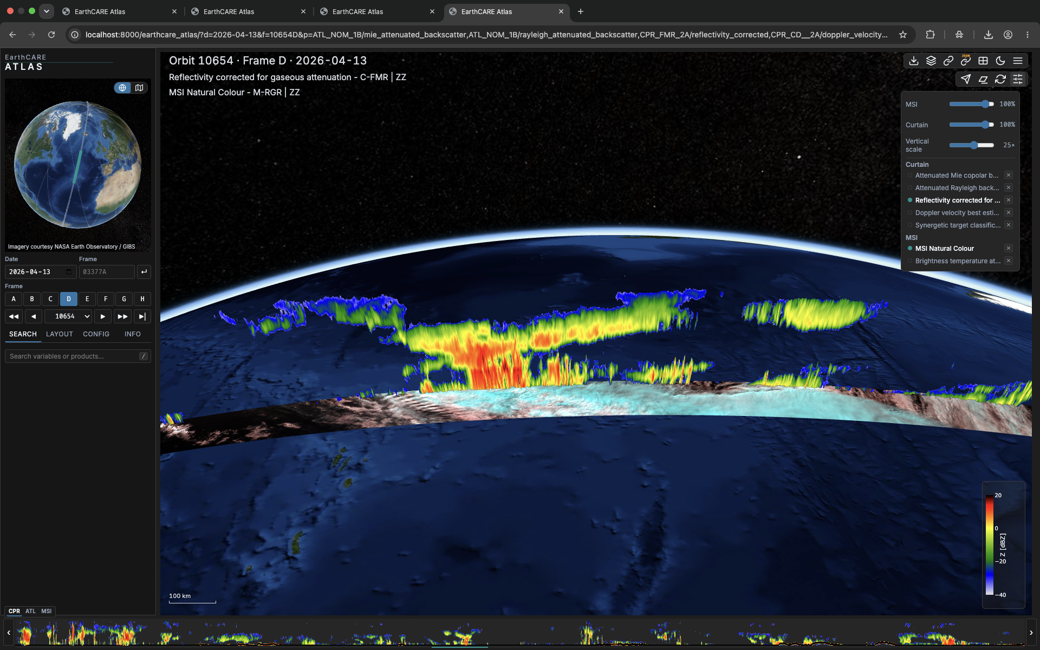1040x650 pixels.
Task: Go to previous orbit
Action: click(x=33, y=316)
